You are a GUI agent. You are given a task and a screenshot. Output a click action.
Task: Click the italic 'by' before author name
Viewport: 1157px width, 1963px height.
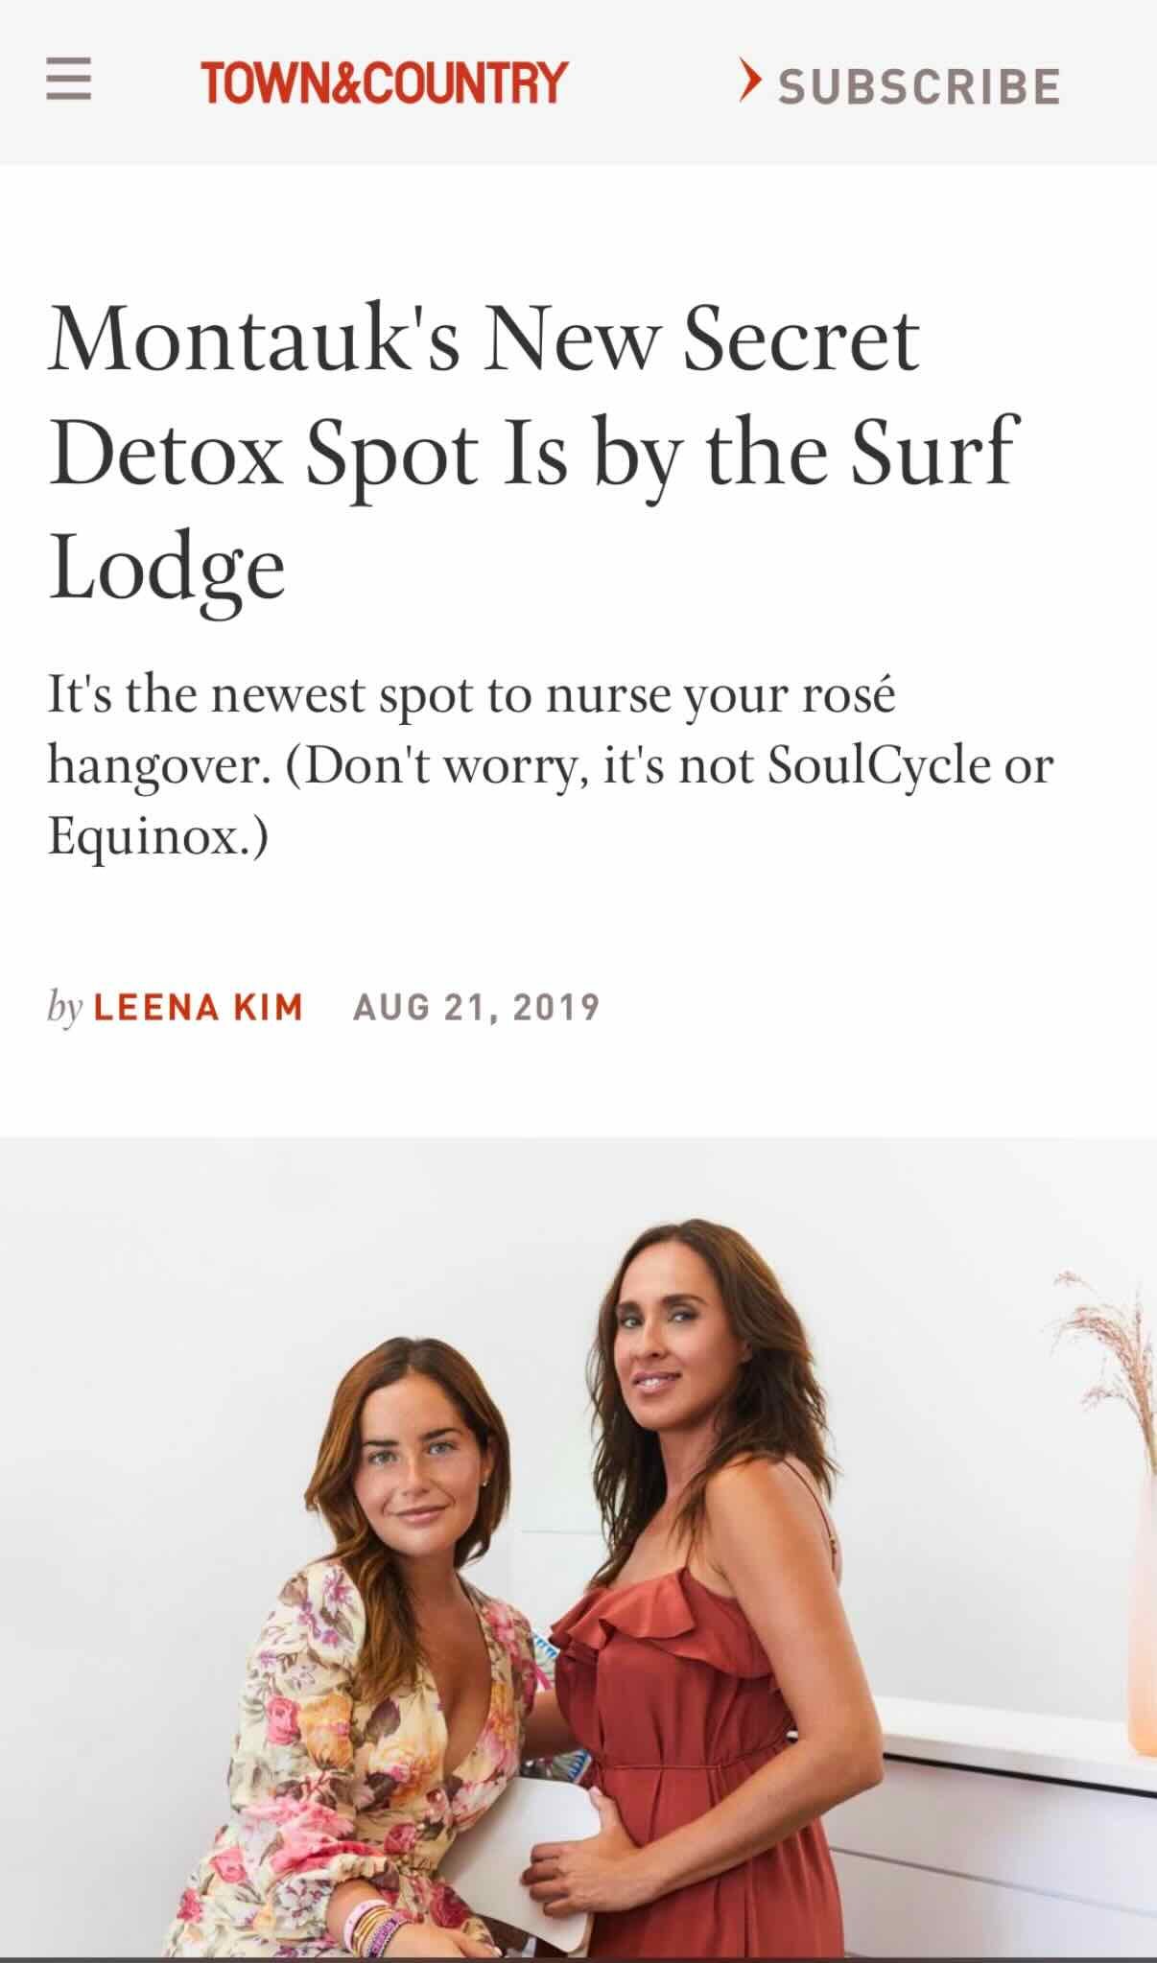point(65,1008)
